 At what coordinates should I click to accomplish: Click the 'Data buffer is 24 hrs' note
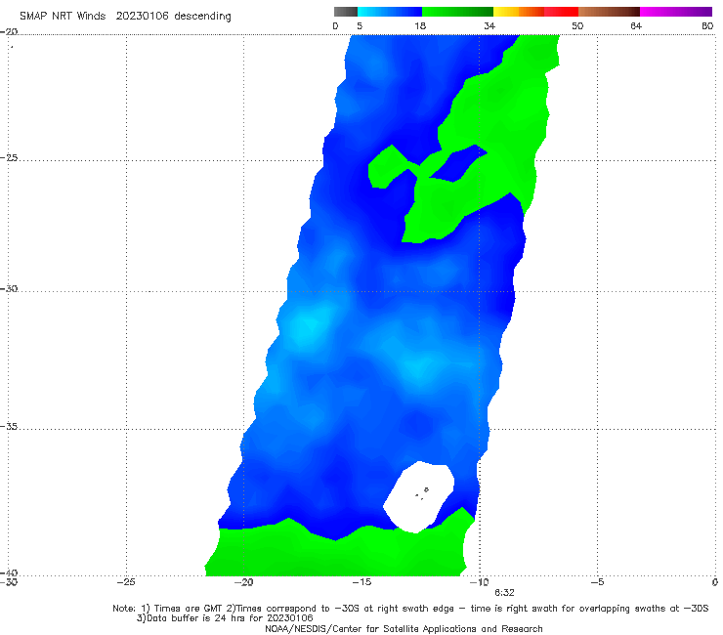225,618
